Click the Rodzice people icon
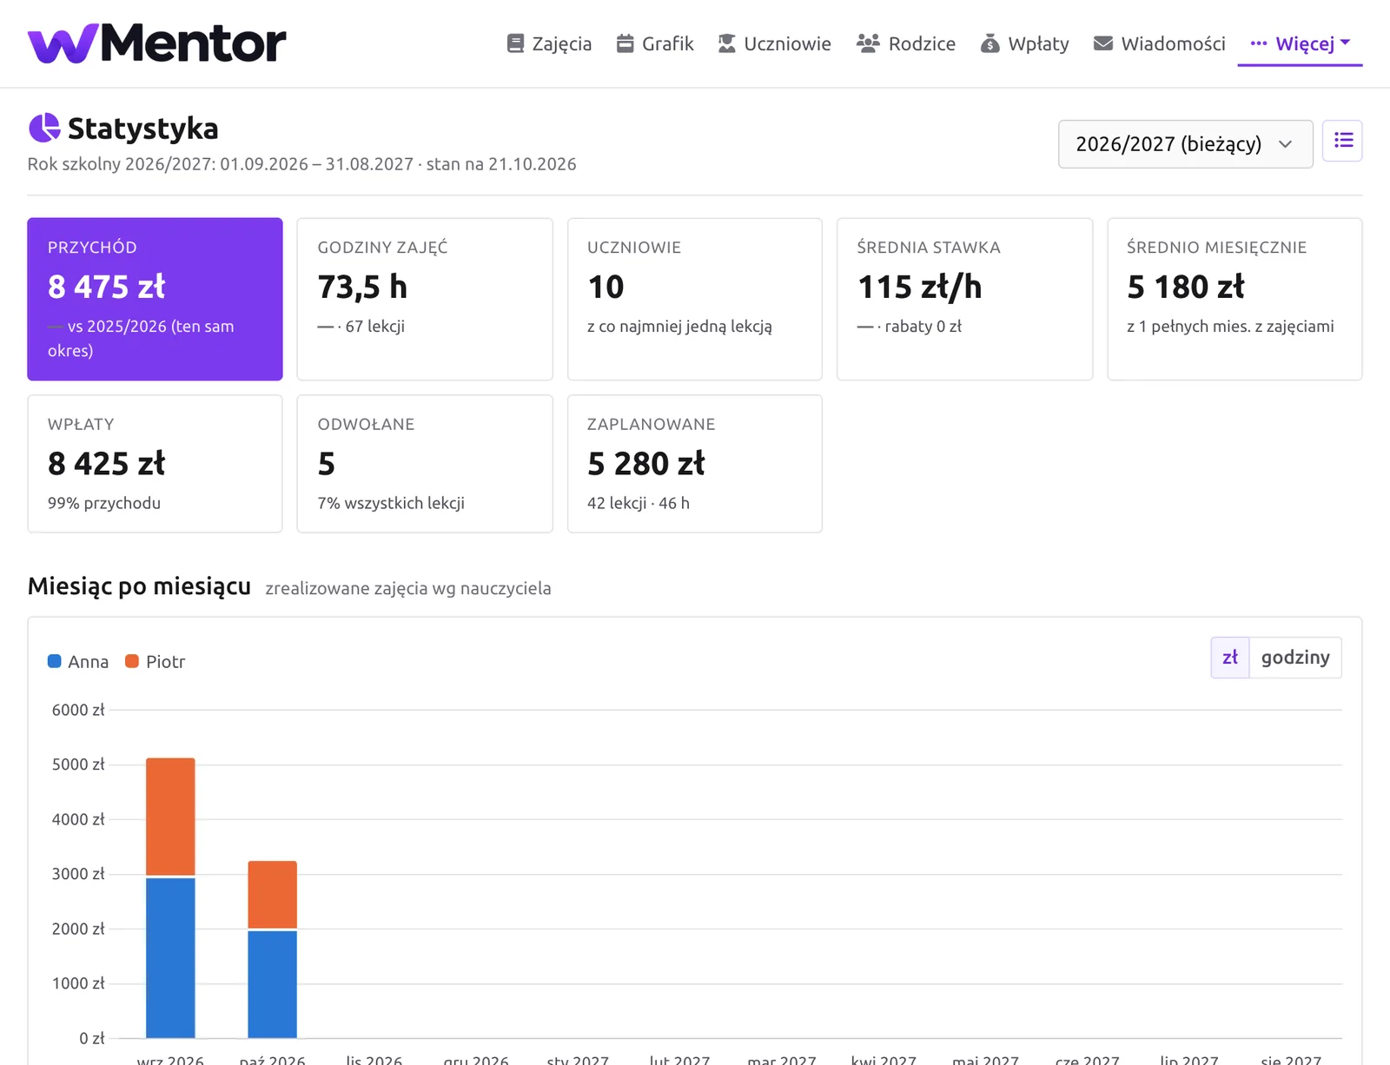1390x1065 pixels. (x=868, y=43)
